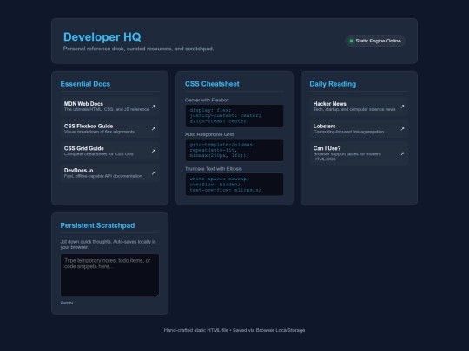Open the CSS Grid Guide title link
Screen dimensions: 469x351
click(x=83, y=148)
